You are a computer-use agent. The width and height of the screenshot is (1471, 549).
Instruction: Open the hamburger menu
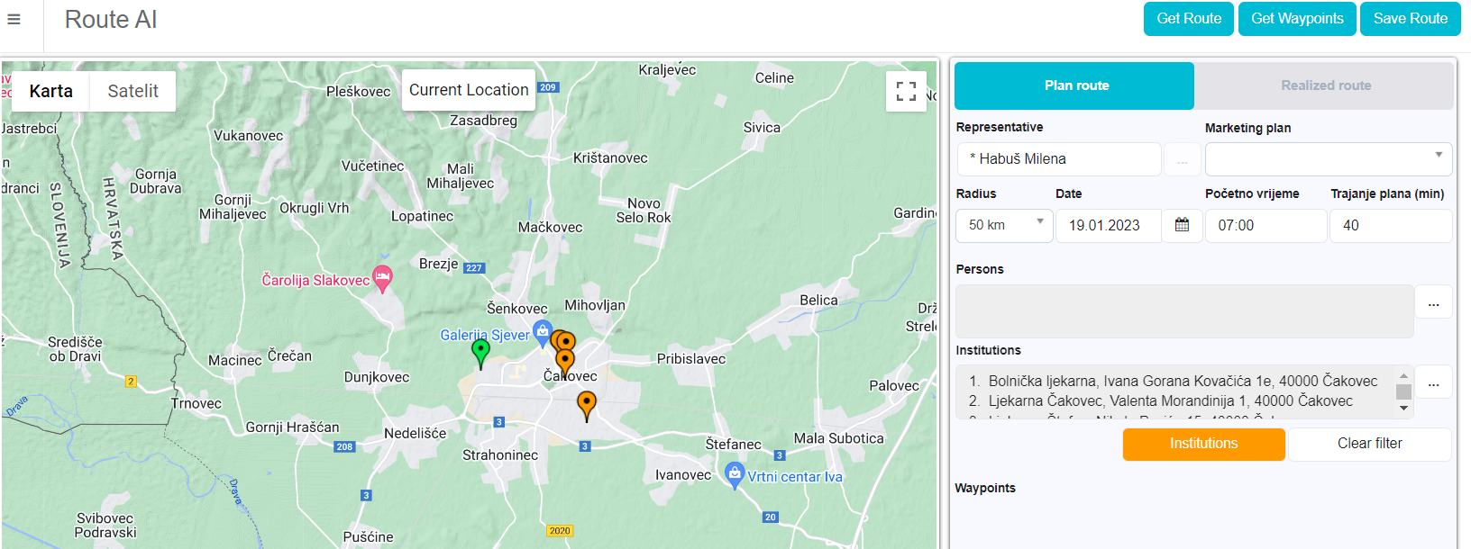[14, 19]
